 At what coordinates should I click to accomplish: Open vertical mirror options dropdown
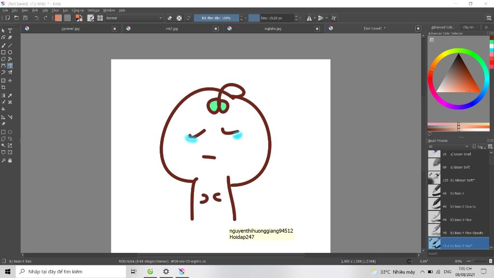point(327,18)
